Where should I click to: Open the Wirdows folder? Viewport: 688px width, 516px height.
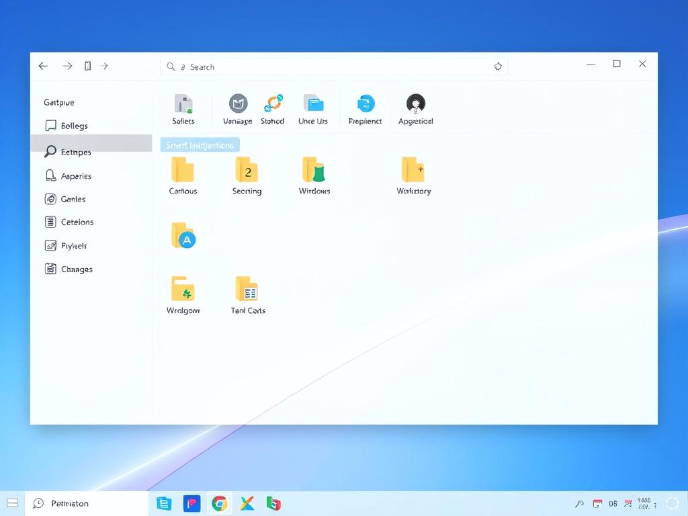314,171
